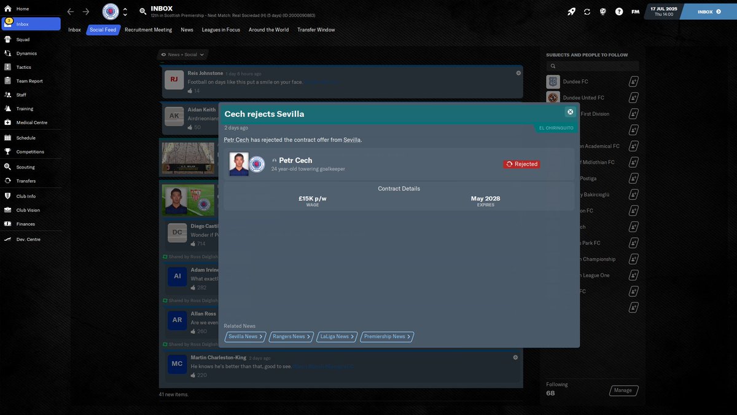Open settings gear on Reis Johnstone's post
The height and width of the screenshot is (415, 737).
coord(518,72)
